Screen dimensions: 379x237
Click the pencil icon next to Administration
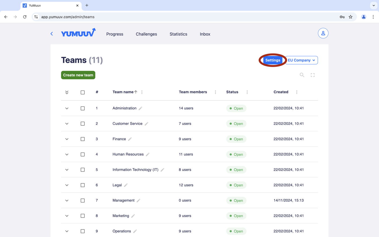(140, 108)
